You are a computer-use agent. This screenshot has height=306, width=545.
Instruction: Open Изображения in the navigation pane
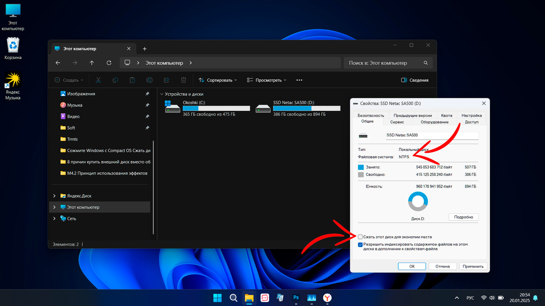click(81, 94)
